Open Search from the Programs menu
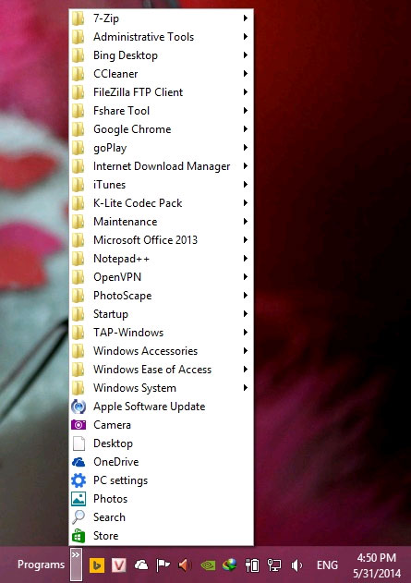Screen dimensions: 411x583 162,517
